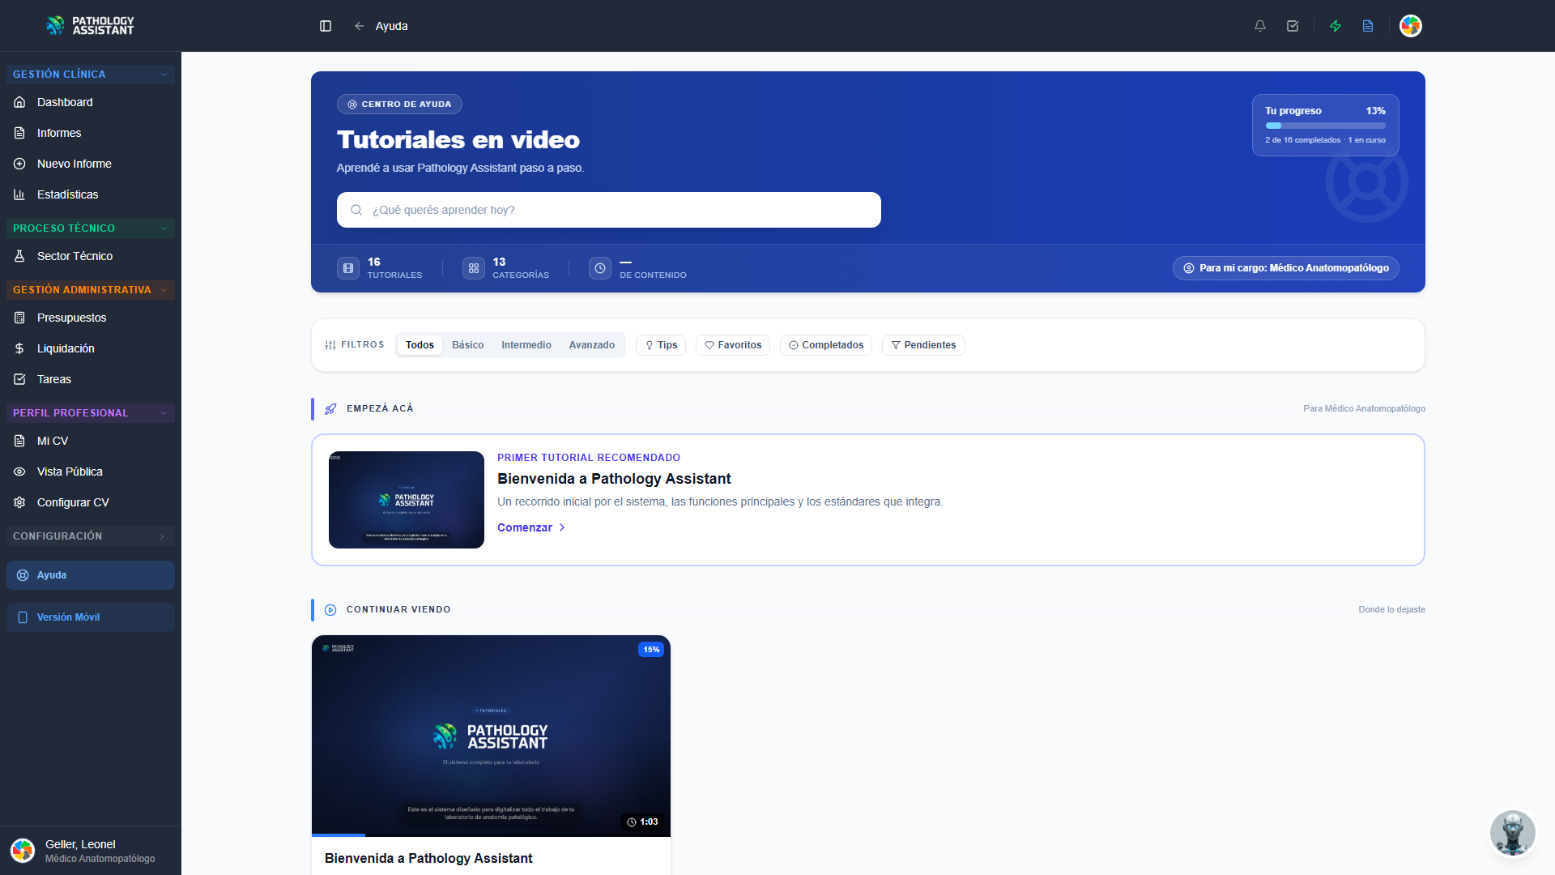
Task: Expand the Configuración section
Action: tap(91, 536)
